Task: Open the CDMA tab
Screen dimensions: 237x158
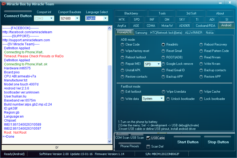Action: pos(151,26)
